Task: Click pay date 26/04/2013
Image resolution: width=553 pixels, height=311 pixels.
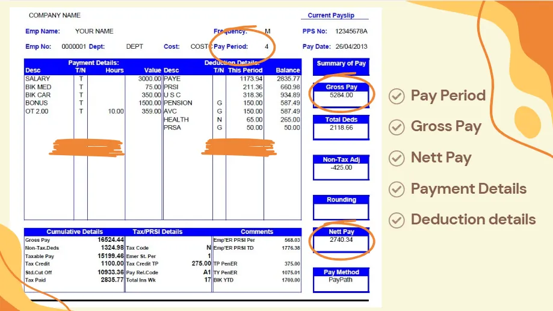Action: pyautogui.click(x=351, y=46)
